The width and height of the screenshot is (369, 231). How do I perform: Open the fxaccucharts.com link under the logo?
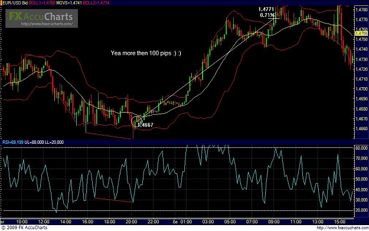(x=47, y=24)
